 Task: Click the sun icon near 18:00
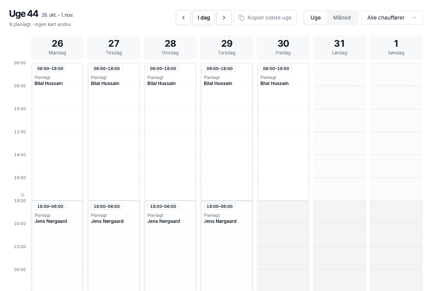[x=23, y=195]
